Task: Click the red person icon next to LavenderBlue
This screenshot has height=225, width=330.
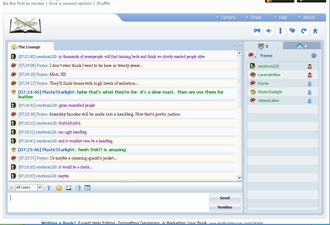Action: pos(309,75)
